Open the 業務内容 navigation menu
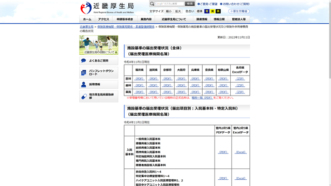This screenshot has width=331, height=186. pos(146,19)
